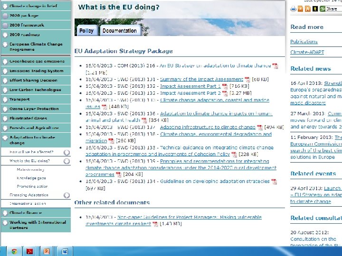Select Promoting action submenu entry
The width and height of the screenshot is (342, 256).
tap(32, 186)
